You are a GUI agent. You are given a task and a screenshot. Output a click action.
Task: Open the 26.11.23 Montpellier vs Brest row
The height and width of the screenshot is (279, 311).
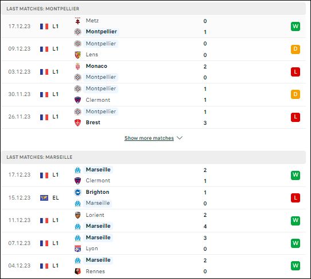coord(153,117)
